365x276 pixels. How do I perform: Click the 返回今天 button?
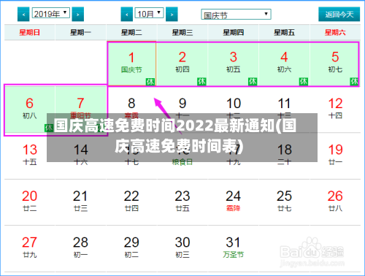point(339,14)
